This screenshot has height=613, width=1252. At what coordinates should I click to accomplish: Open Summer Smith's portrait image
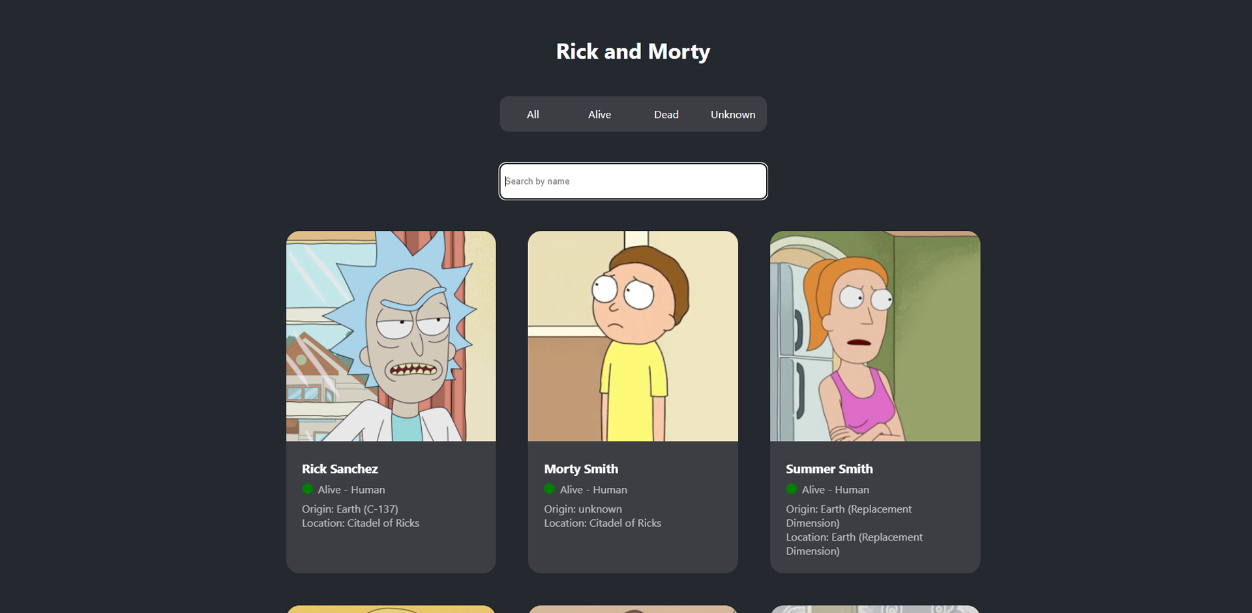(x=875, y=336)
